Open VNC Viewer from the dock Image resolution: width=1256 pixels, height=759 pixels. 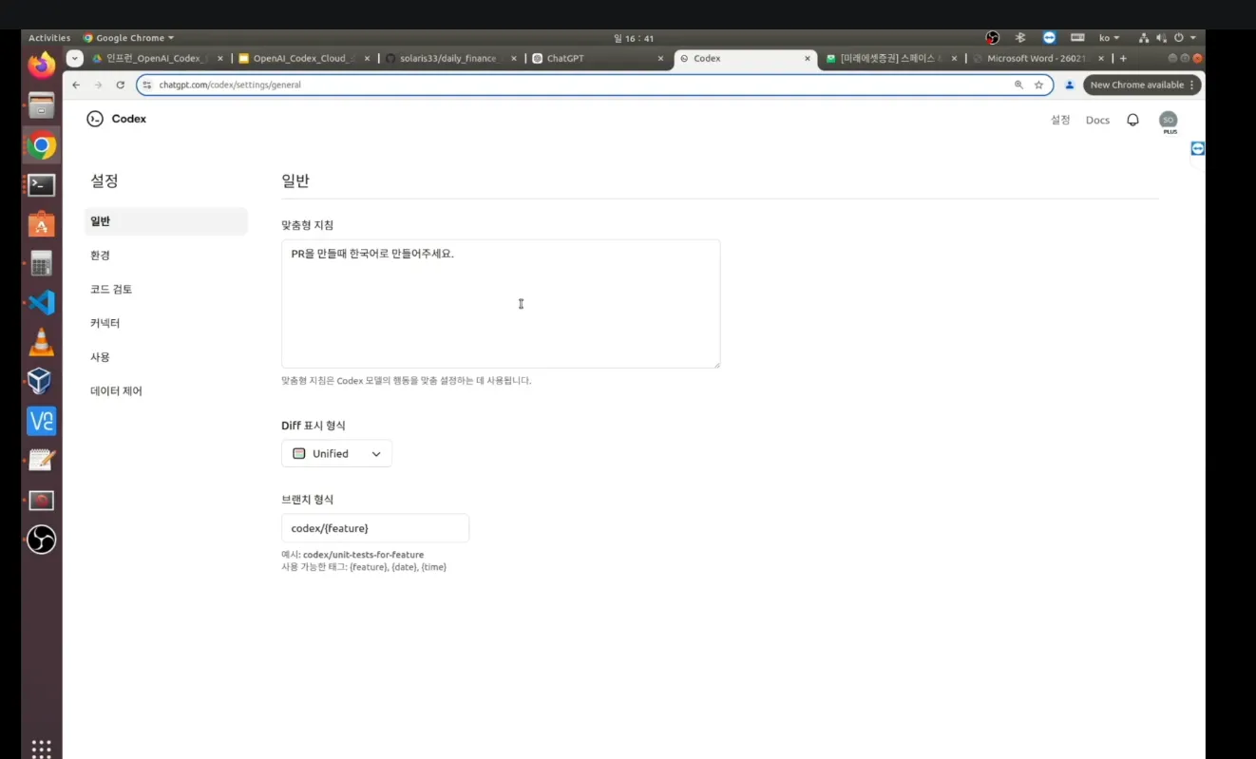[x=41, y=421]
